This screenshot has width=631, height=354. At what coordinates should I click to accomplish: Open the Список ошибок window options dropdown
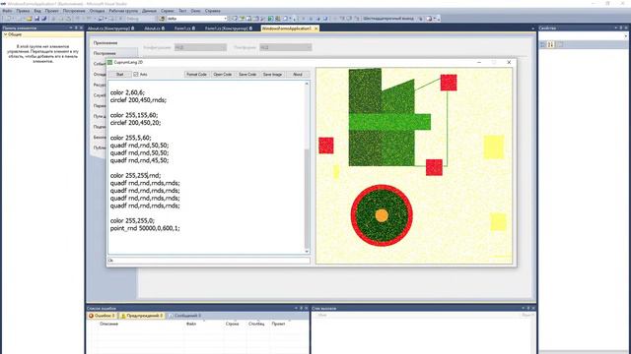pyautogui.click(x=296, y=308)
